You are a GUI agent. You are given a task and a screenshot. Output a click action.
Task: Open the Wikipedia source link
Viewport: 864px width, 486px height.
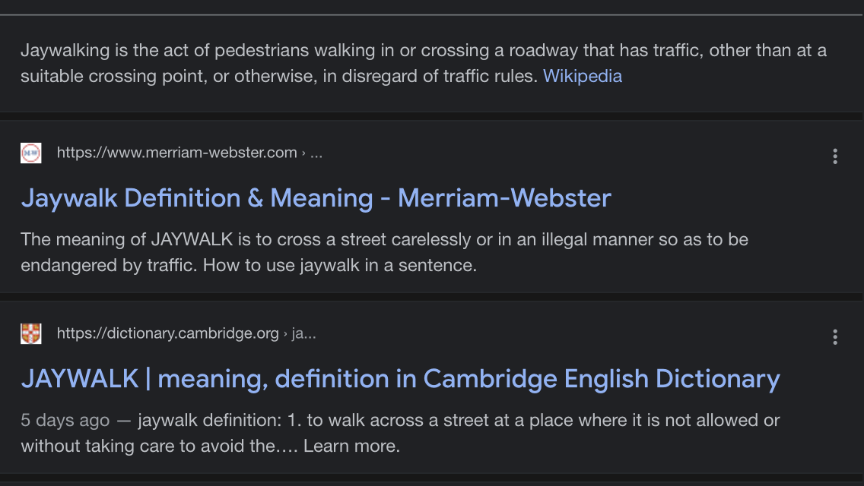582,76
